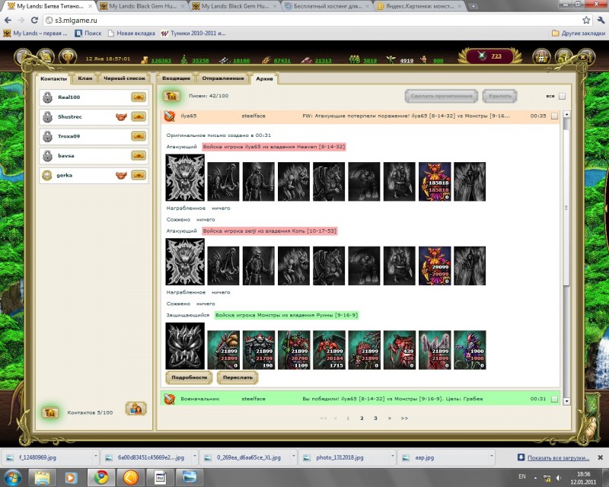Tick the checkbox on the ilya65 message row
The height and width of the screenshot is (487, 609).
(x=555, y=116)
